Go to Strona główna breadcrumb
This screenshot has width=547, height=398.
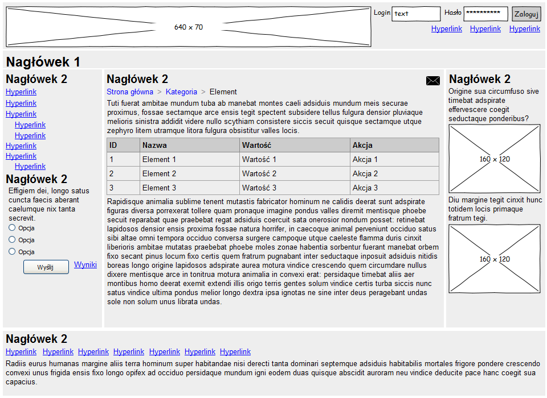click(x=130, y=92)
